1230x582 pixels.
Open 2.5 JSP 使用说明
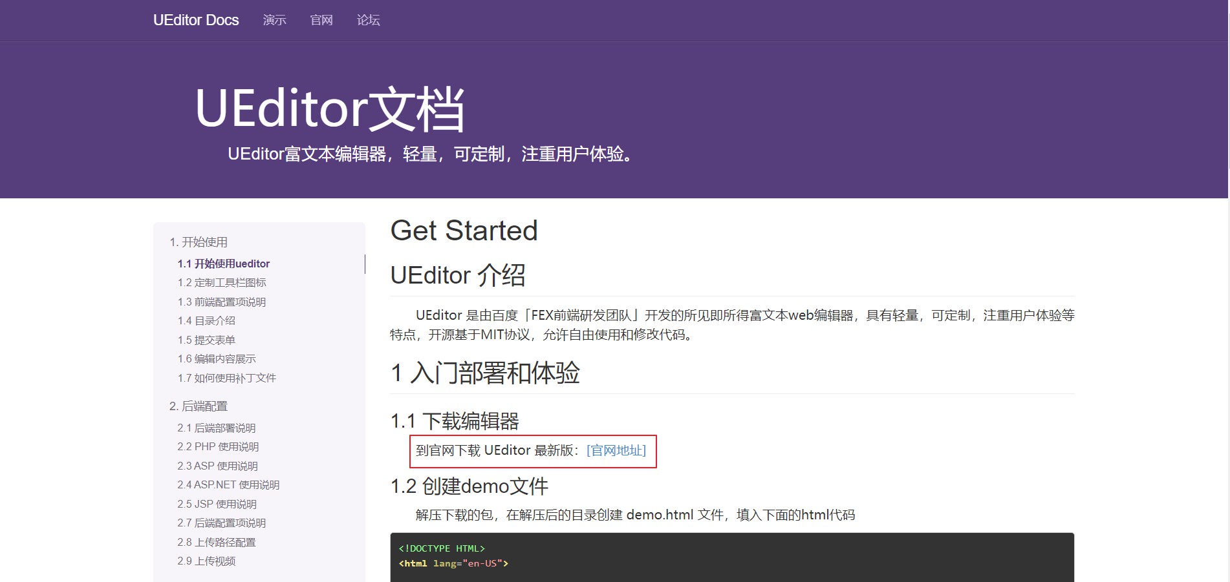[x=217, y=504]
